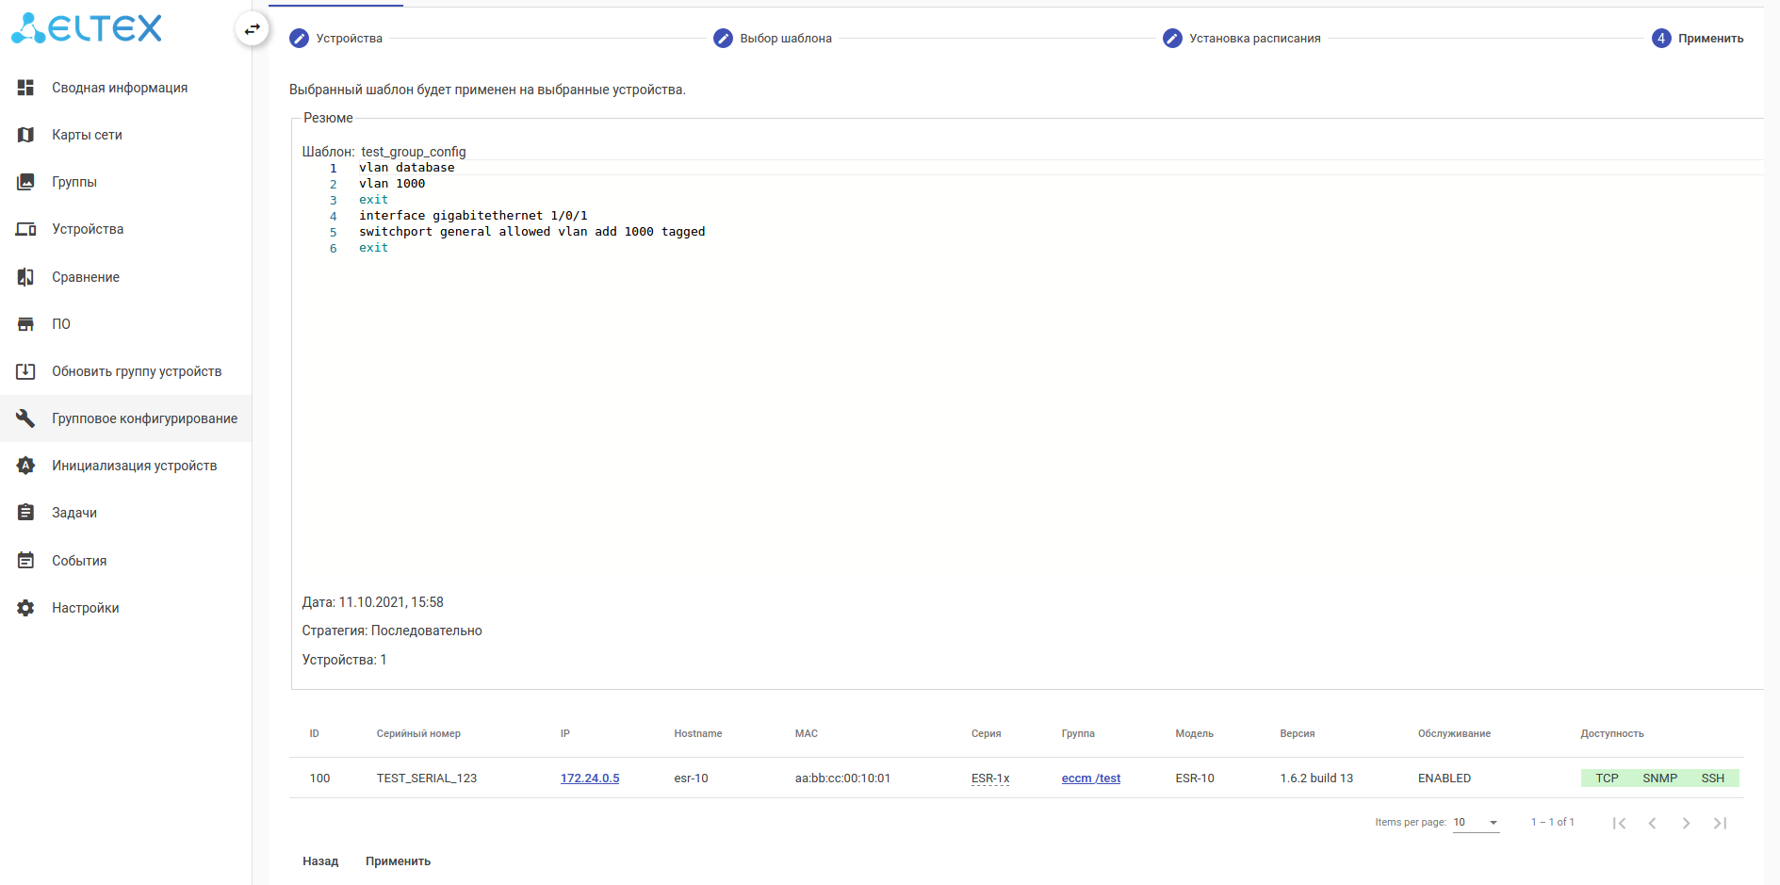Open События in the sidebar menu

pyautogui.click(x=79, y=561)
